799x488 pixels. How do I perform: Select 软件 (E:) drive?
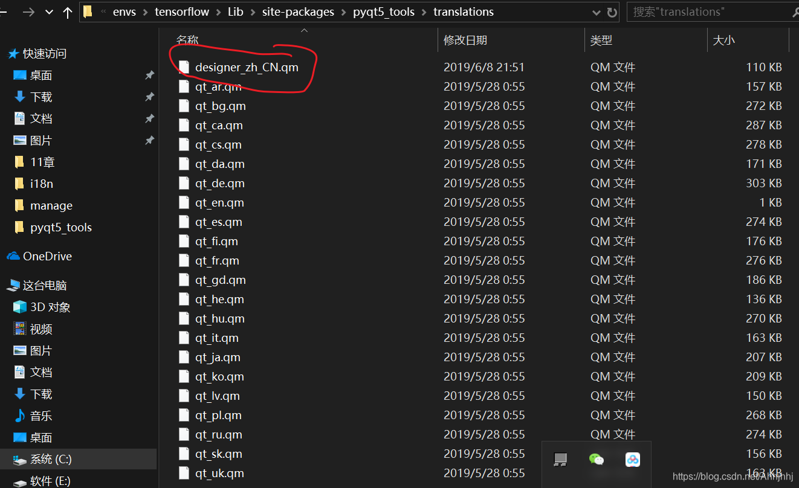click(50, 481)
